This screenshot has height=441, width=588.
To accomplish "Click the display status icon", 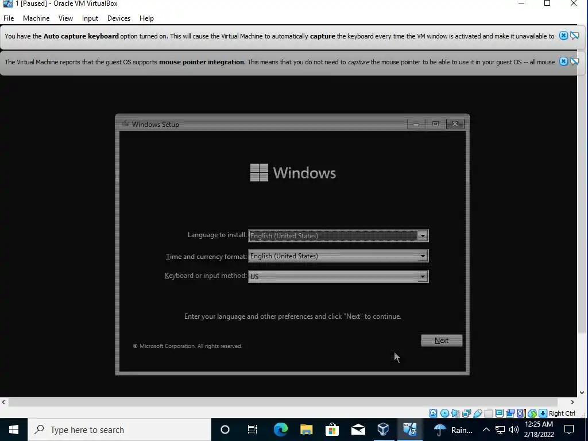I will click(x=499, y=413).
